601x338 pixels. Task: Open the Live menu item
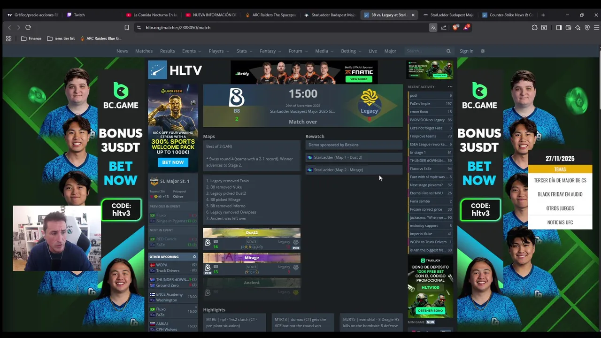(x=373, y=51)
